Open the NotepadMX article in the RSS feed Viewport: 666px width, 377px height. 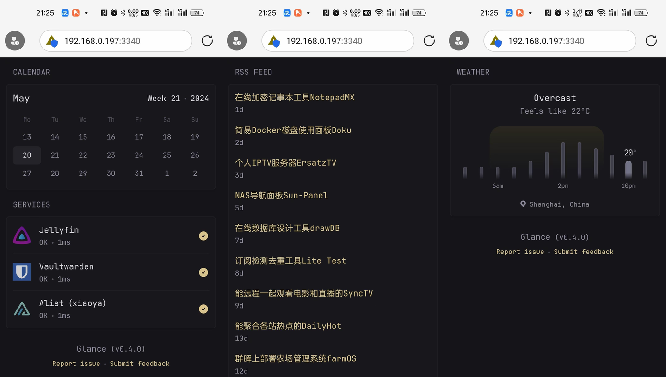click(295, 98)
